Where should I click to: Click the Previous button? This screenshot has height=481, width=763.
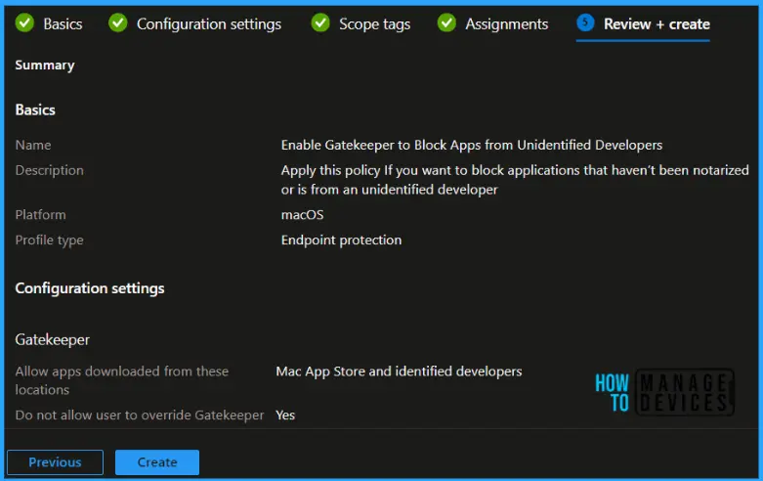(x=55, y=462)
